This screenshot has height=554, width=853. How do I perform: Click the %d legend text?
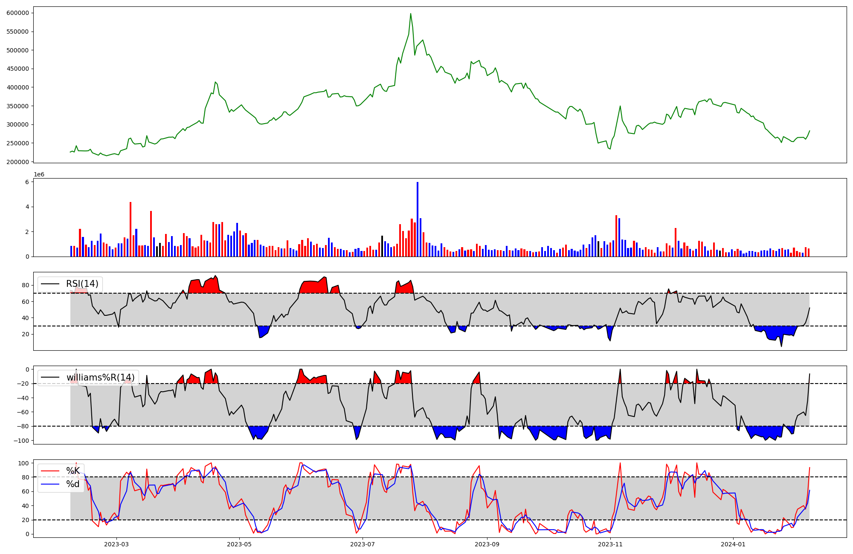click(x=73, y=485)
